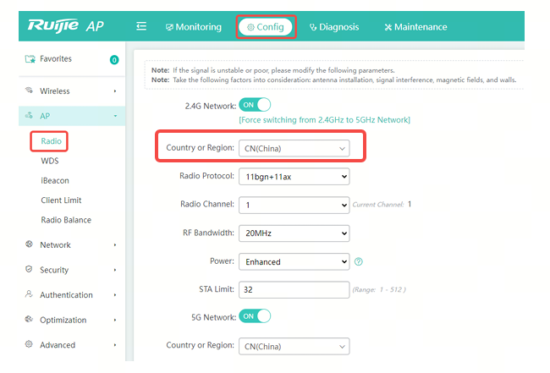The width and height of the screenshot is (550, 373).
Task: Click the Ruijie AP logo
Action: (x=66, y=26)
